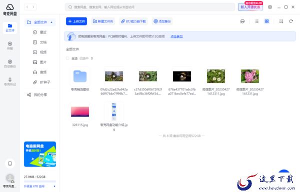The width and height of the screenshot is (300, 192).
Task: Click the 升级至 6TB 空间 upgrade link
Action: [x=34, y=186]
